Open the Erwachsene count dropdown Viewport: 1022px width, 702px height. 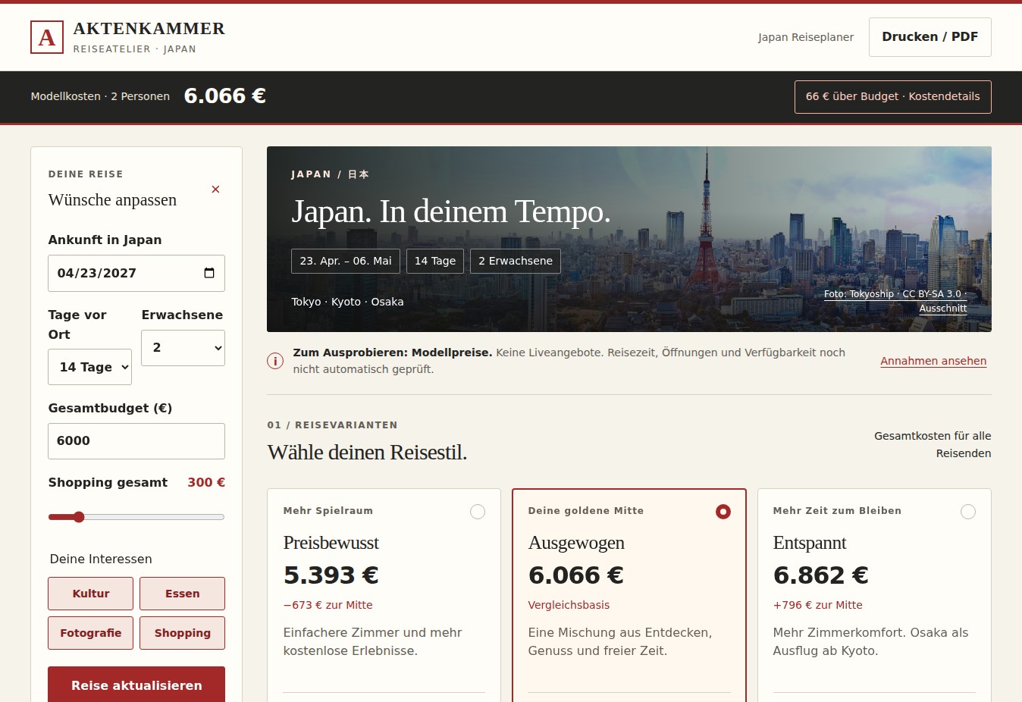click(183, 348)
